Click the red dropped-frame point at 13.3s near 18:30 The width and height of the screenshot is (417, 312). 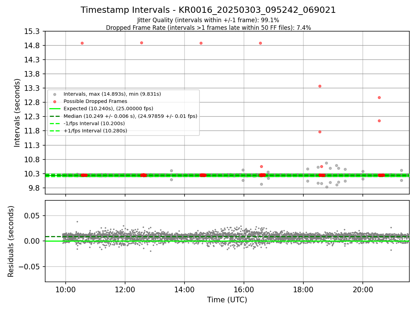(x=320, y=86)
